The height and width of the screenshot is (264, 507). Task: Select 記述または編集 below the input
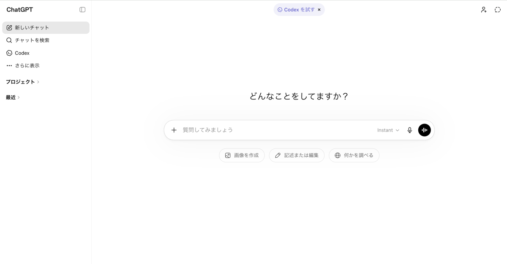pos(297,155)
